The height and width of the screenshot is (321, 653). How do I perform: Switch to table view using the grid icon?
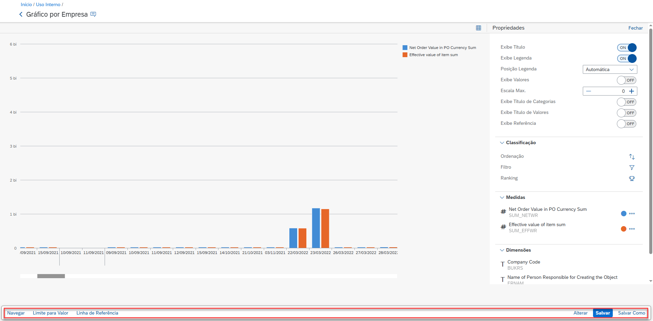click(x=479, y=28)
